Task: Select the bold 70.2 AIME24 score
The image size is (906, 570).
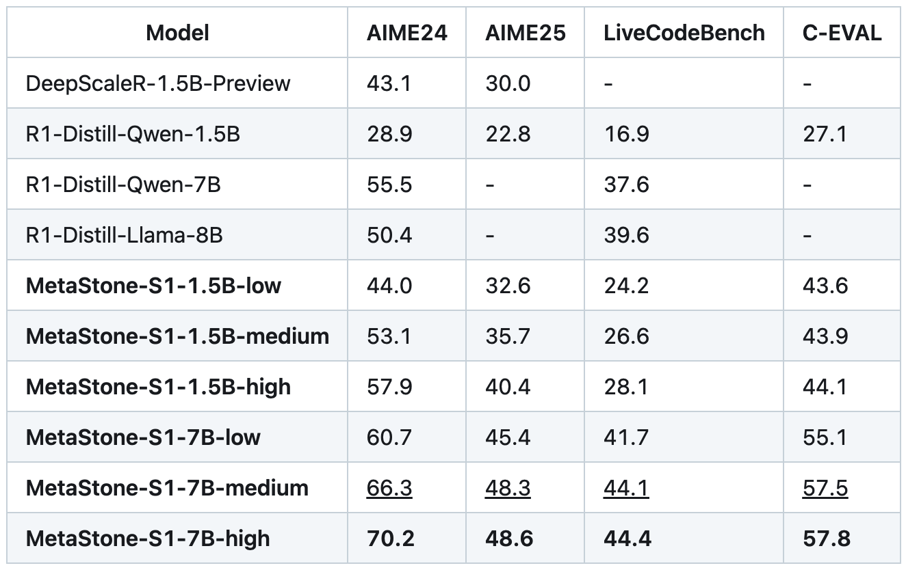Action: [390, 539]
